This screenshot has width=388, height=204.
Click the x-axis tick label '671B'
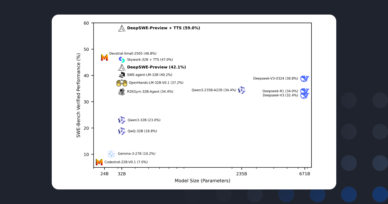pyautogui.click(x=305, y=174)
